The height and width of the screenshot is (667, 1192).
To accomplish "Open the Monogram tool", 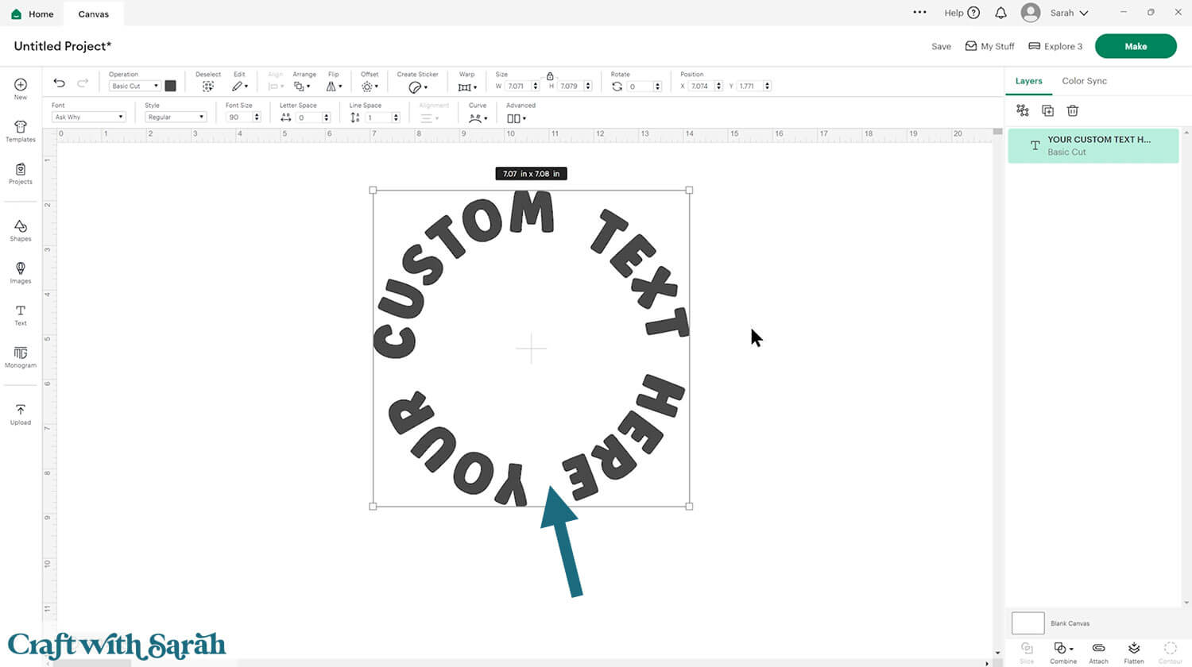I will [x=21, y=357].
